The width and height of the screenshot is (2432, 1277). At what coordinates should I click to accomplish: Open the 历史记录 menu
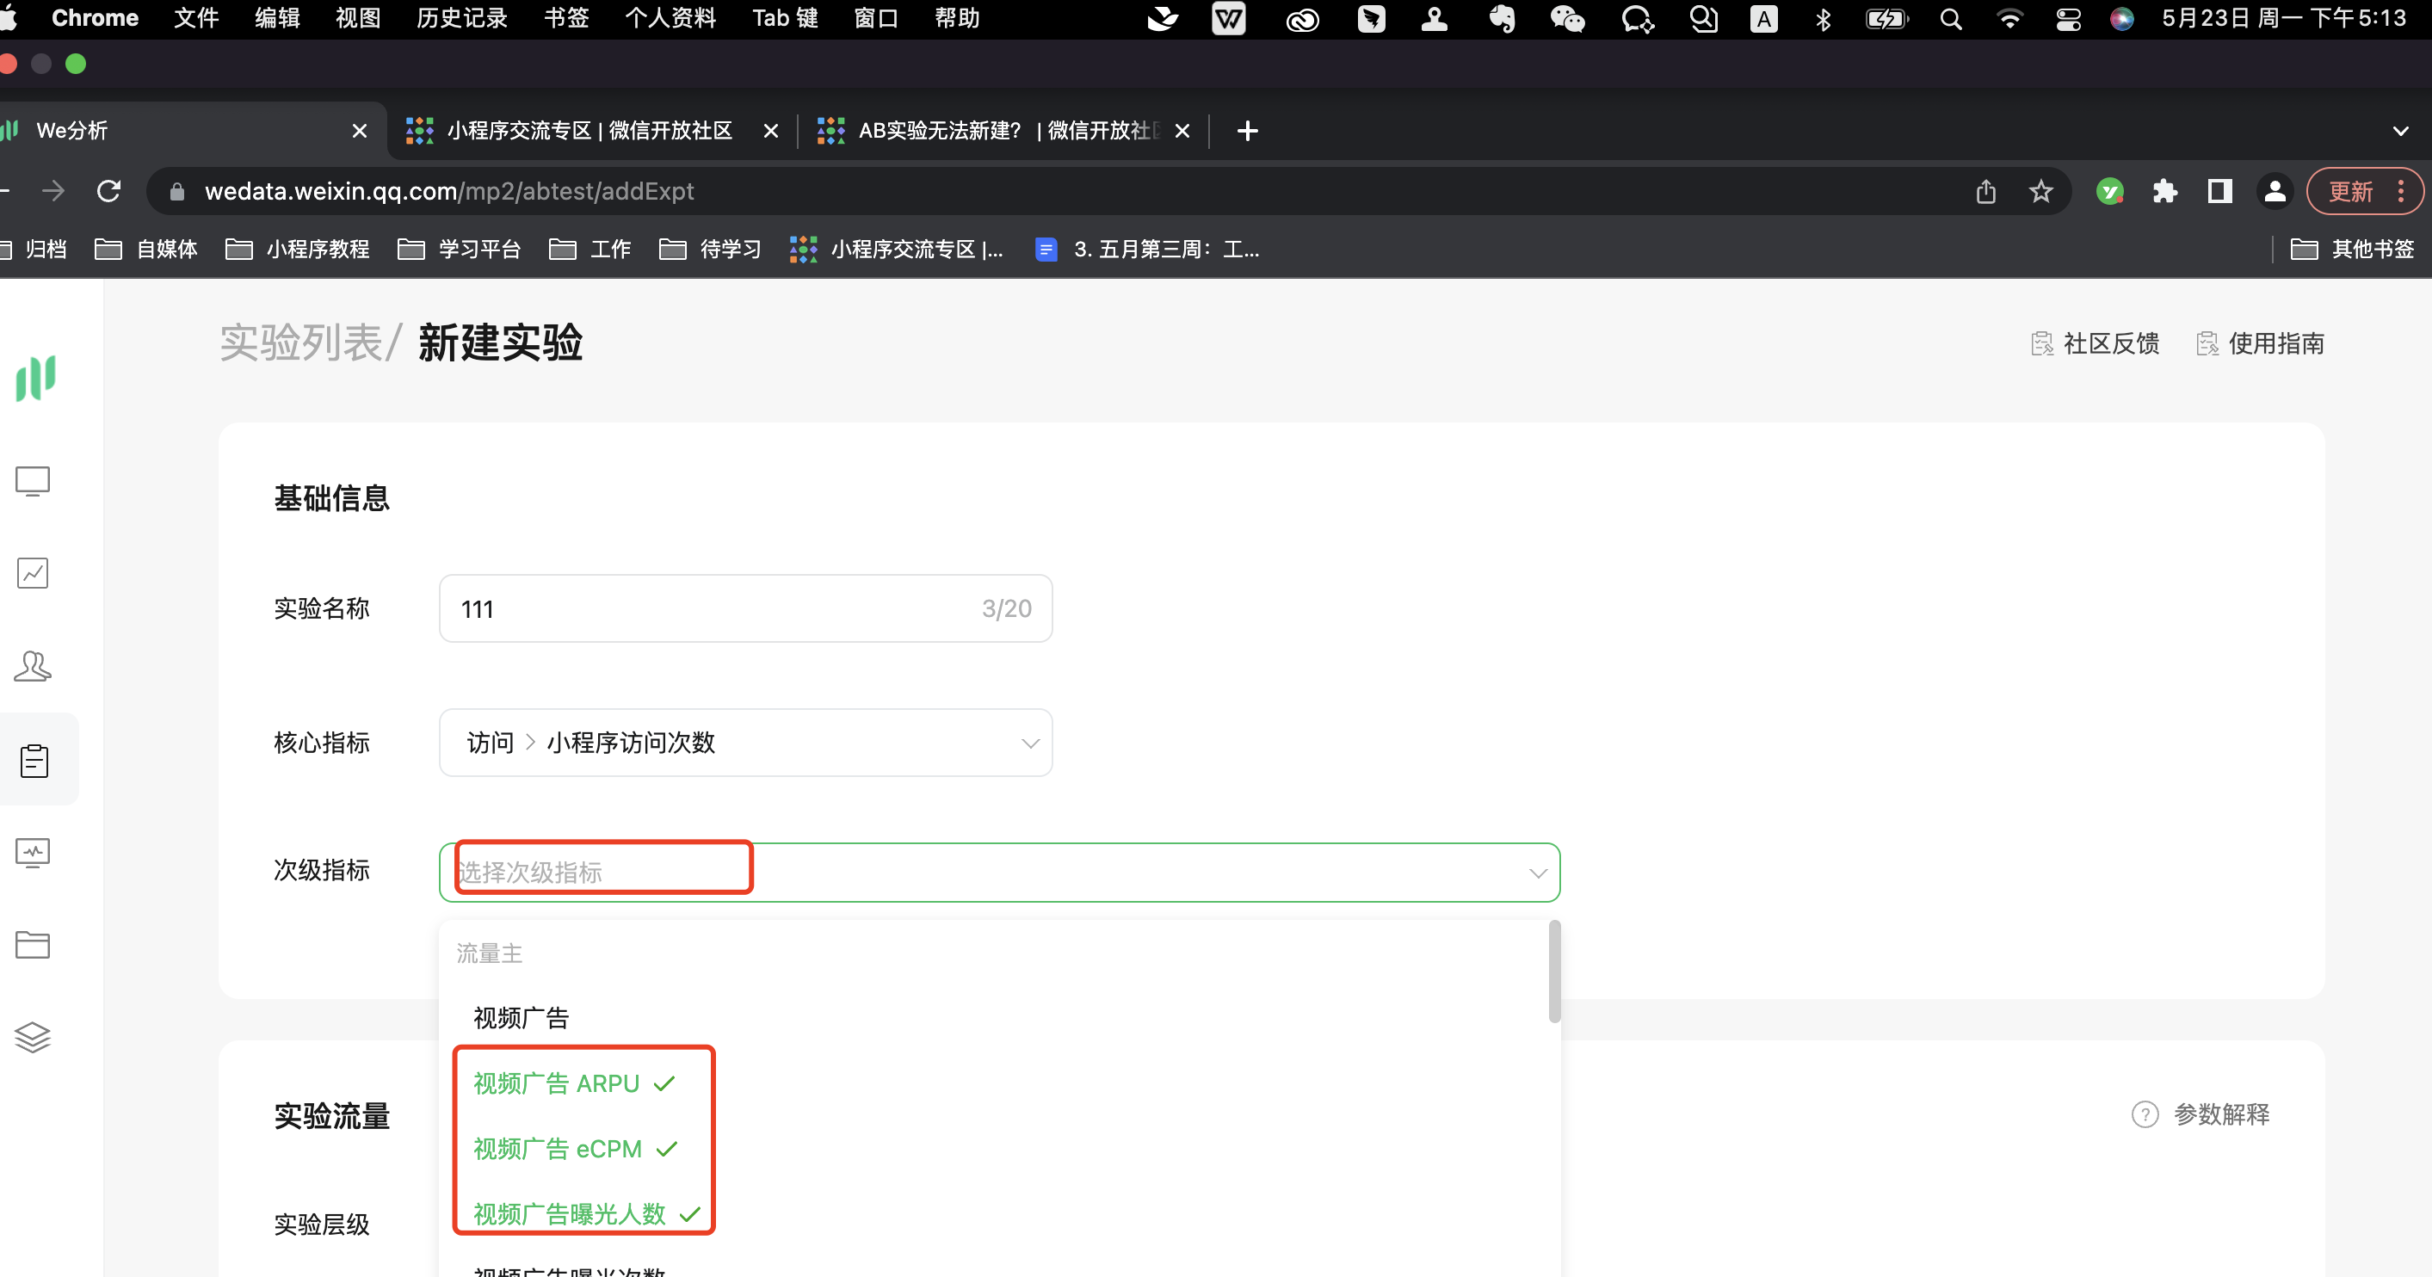pyautogui.click(x=461, y=18)
